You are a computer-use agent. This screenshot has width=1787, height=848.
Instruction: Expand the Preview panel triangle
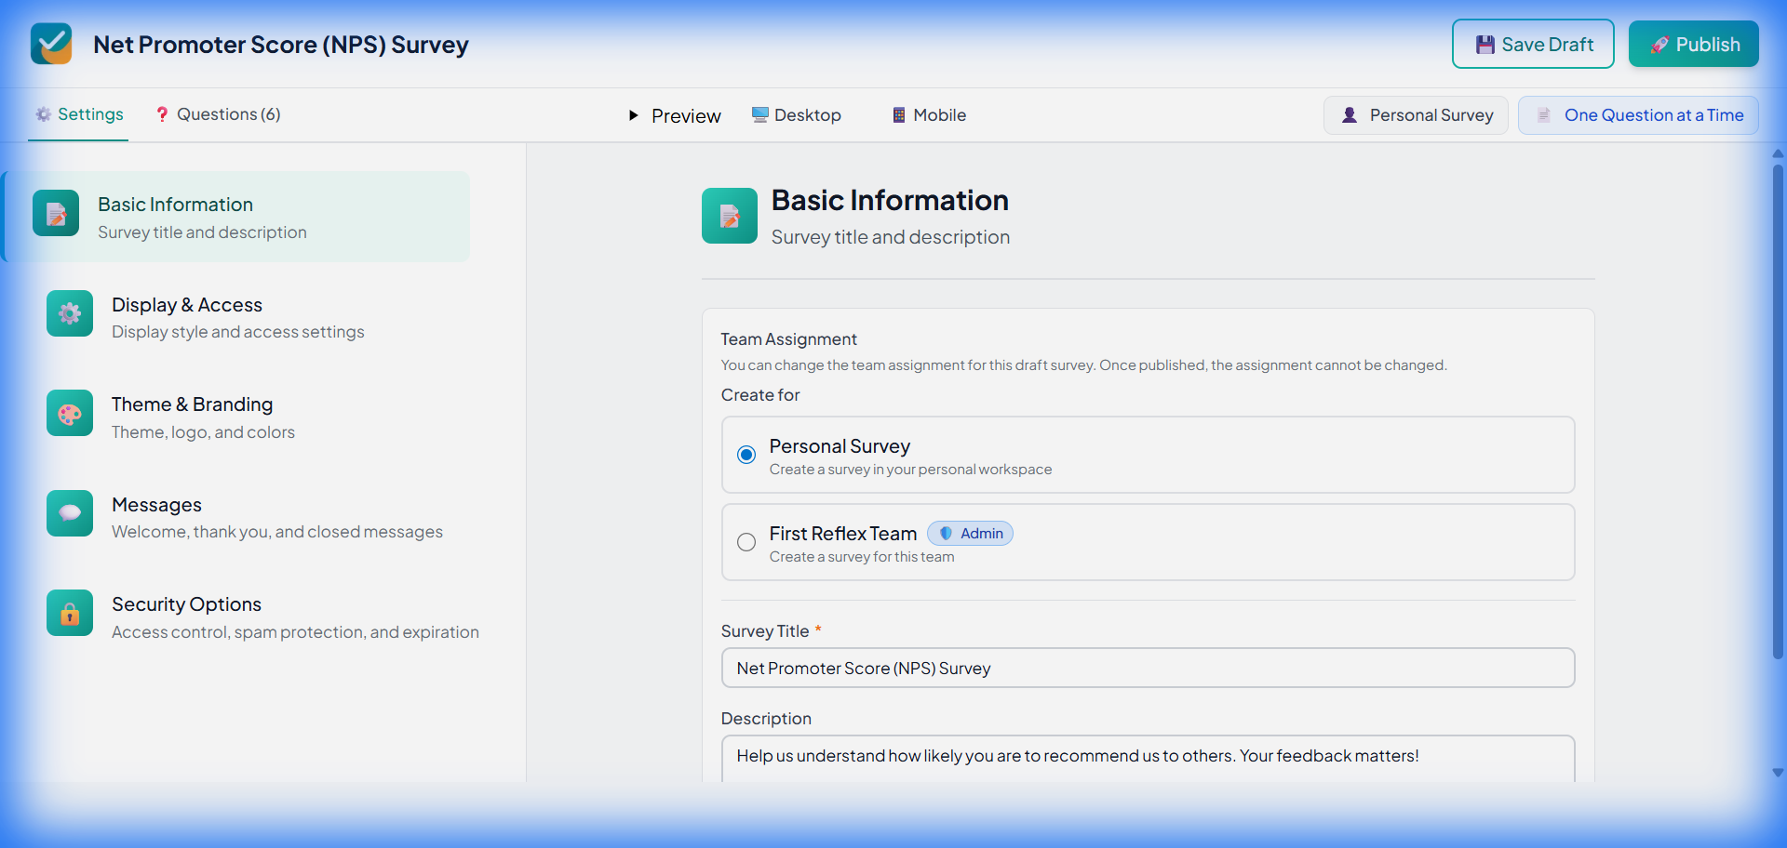pos(634,115)
